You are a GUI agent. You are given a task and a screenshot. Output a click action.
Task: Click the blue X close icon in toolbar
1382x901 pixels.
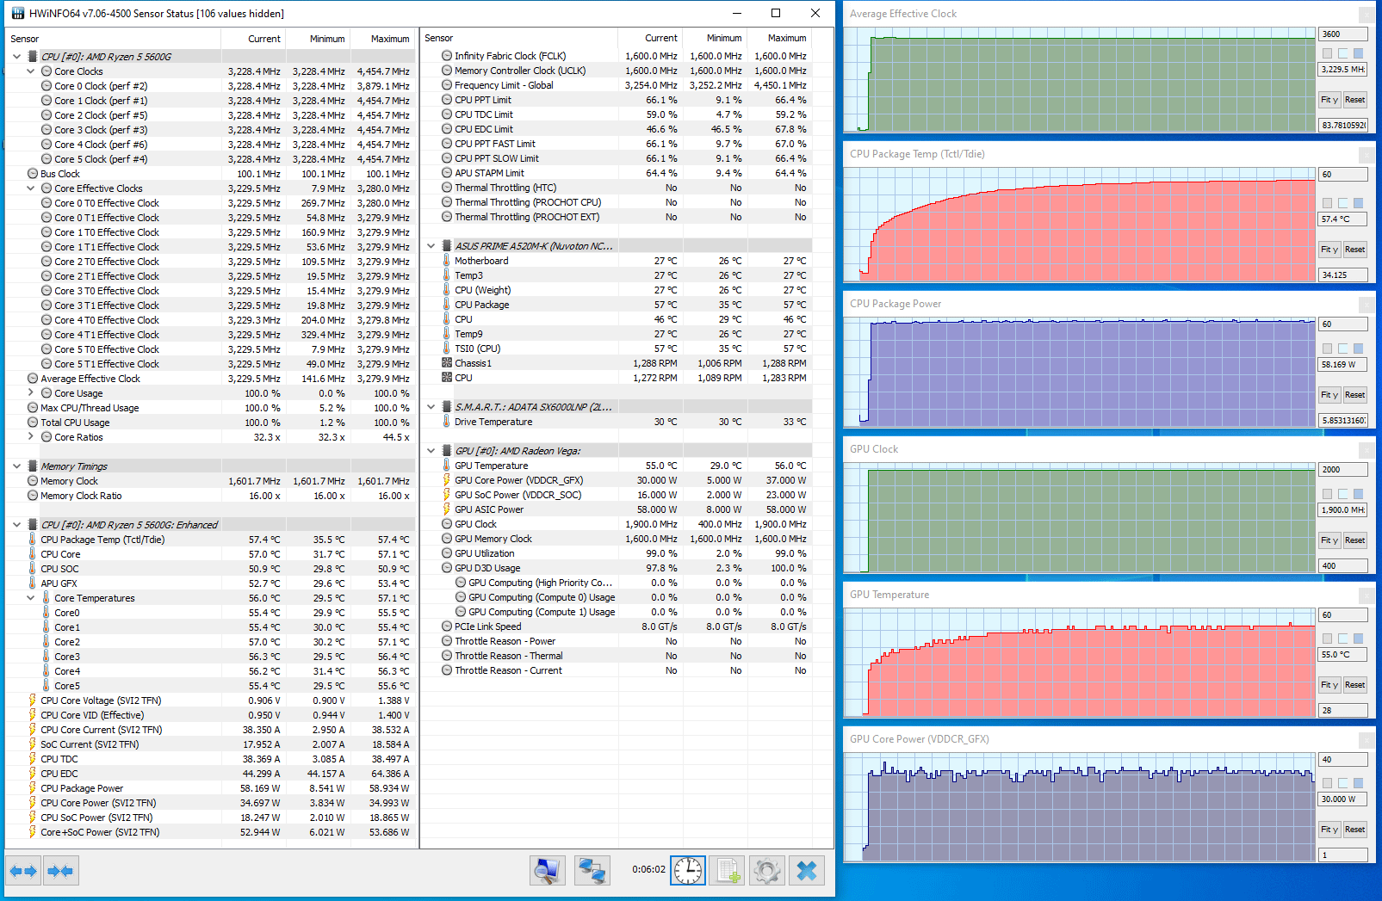(x=807, y=871)
